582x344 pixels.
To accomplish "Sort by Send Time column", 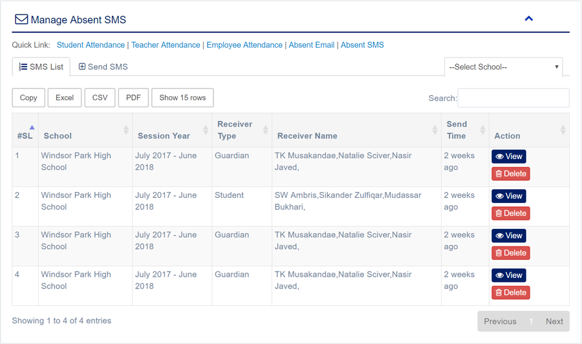I will (x=482, y=130).
